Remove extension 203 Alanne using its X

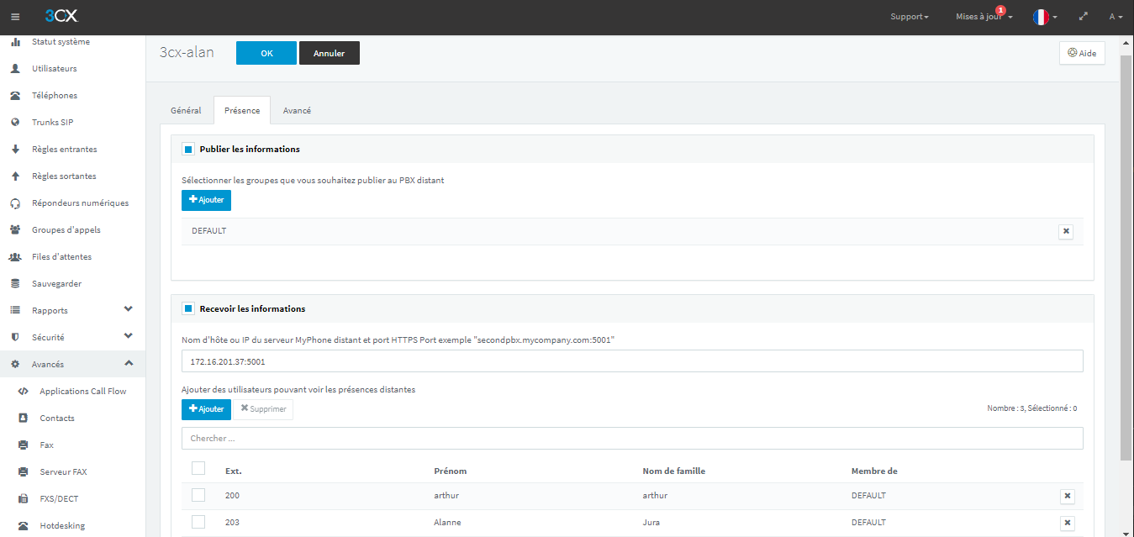(1068, 524)
